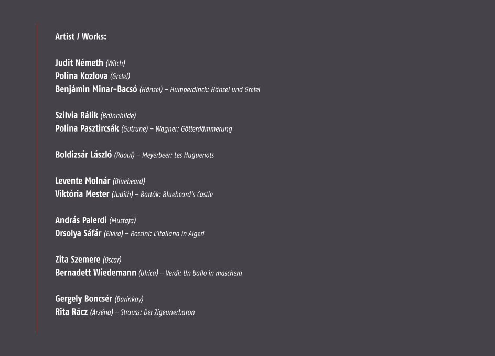This screenshot has width=495, height=356.
Task: Click 'Rossini: L'italiana in Algeri' text
Action: (x=167, y=233)
